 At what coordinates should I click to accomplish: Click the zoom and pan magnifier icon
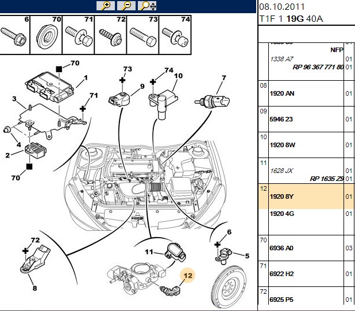[147, 6]
